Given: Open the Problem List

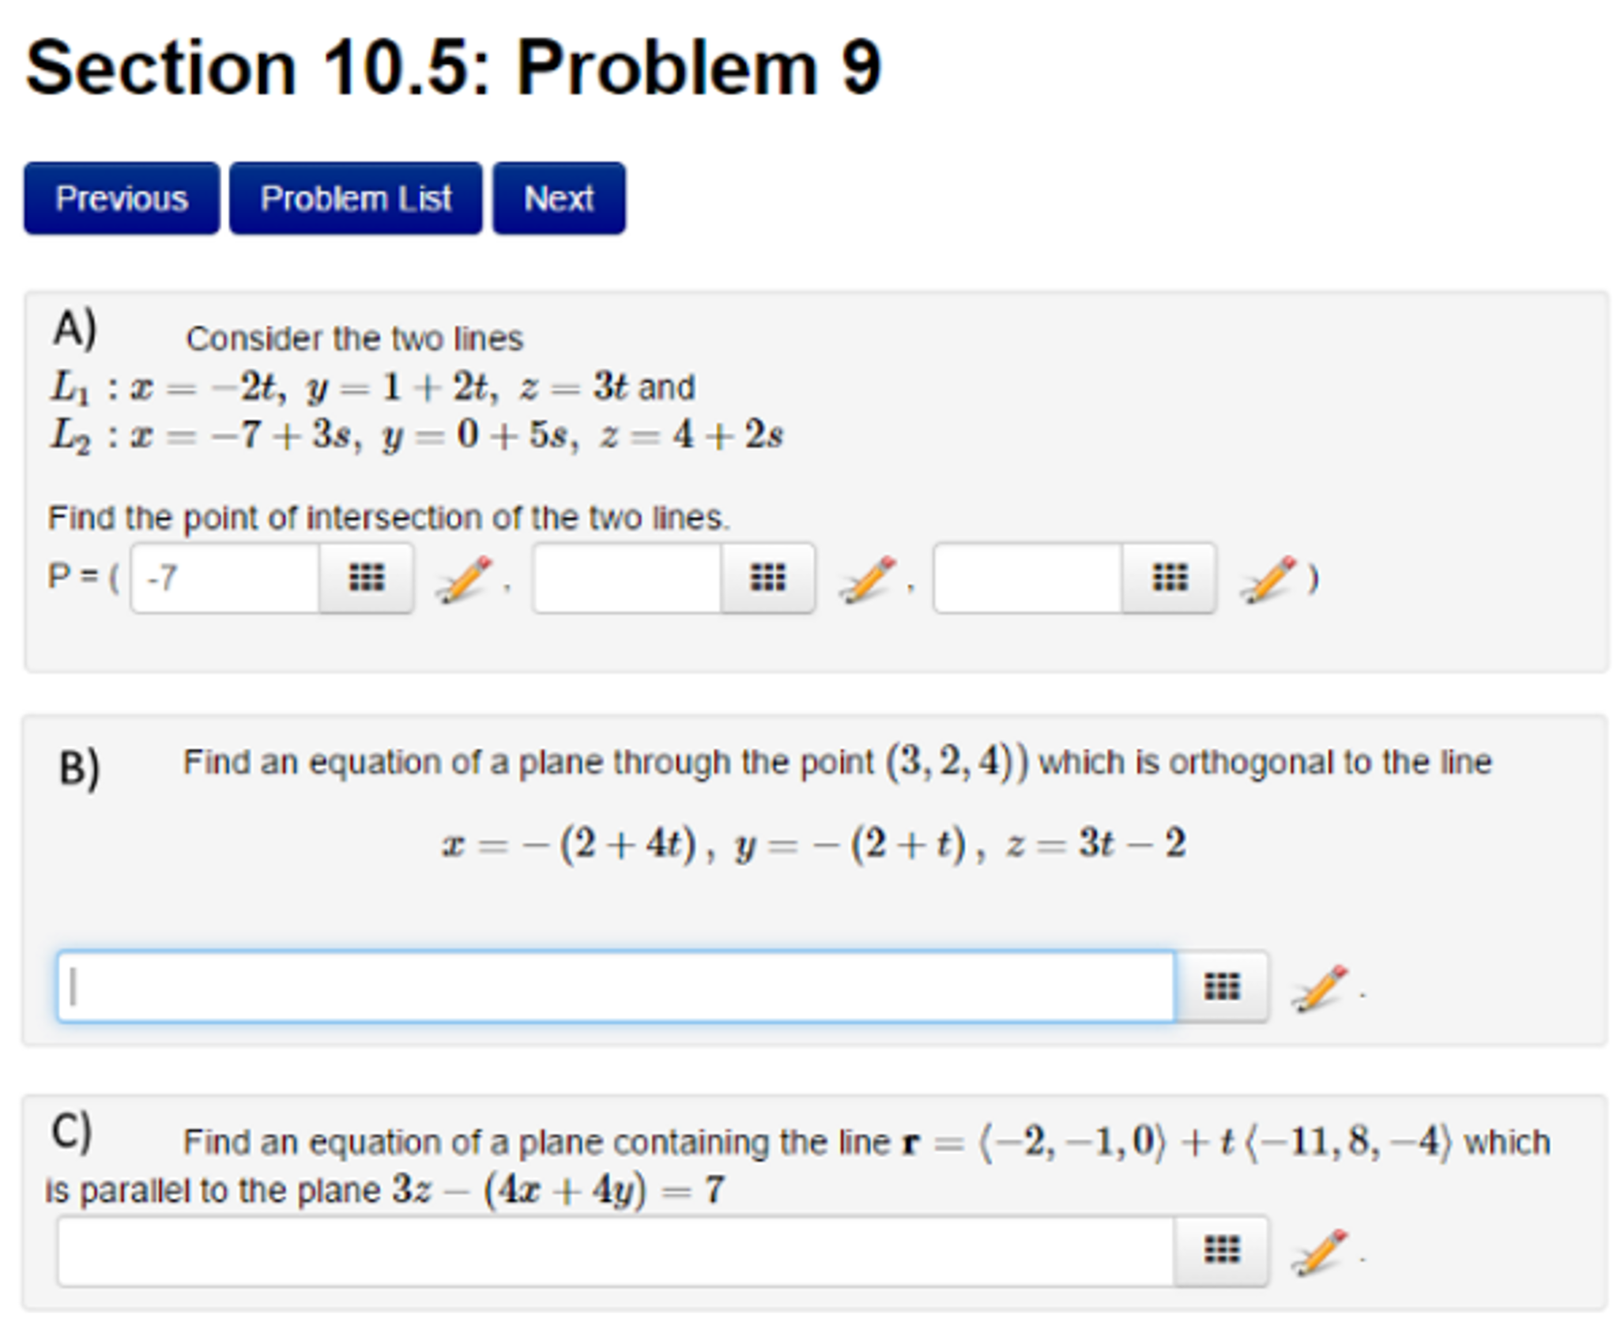Looking at the screenshot, I should pos(356,198).
